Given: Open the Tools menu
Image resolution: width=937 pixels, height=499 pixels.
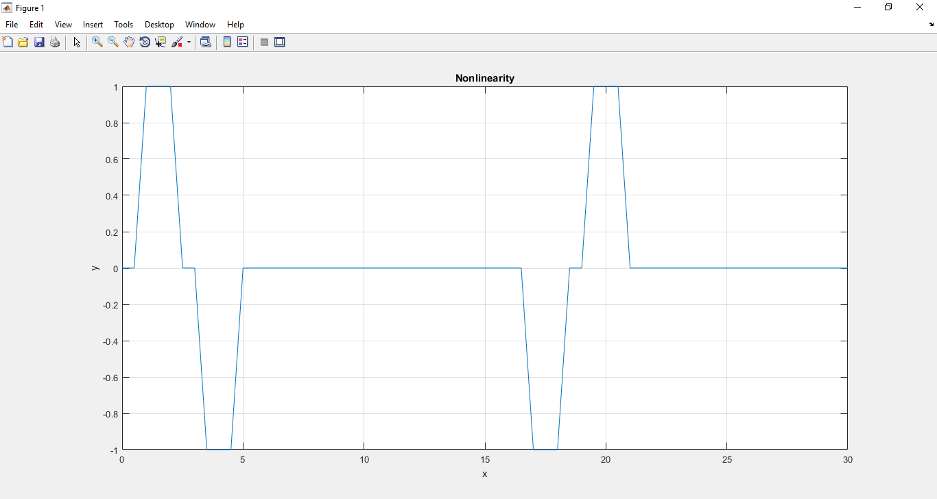Looking at the screenshot, I should click(123, 24).
